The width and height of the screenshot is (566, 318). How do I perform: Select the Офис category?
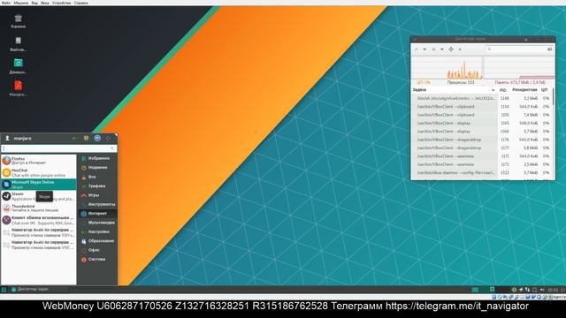97,250
